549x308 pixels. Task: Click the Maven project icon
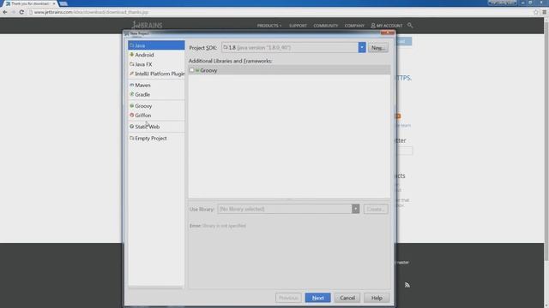(x=131, y=85)
